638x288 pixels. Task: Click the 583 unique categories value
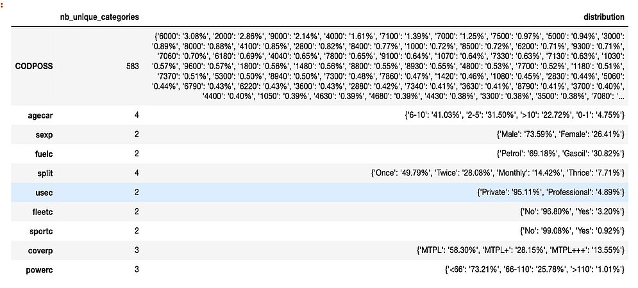coord(130,65)
